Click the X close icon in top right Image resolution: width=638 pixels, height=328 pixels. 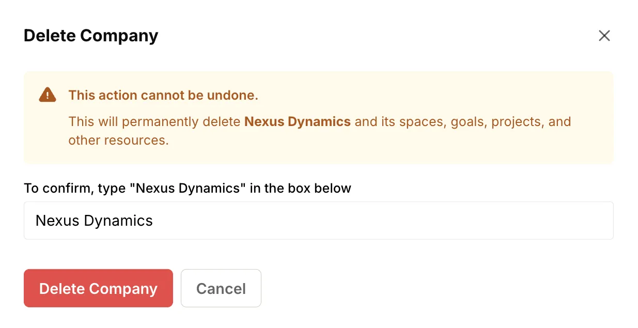604,36
